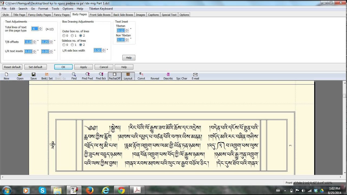This screenshot has width=347, height=195.
Task: Confirm settings with the OK button
Action: coord(63,67)
